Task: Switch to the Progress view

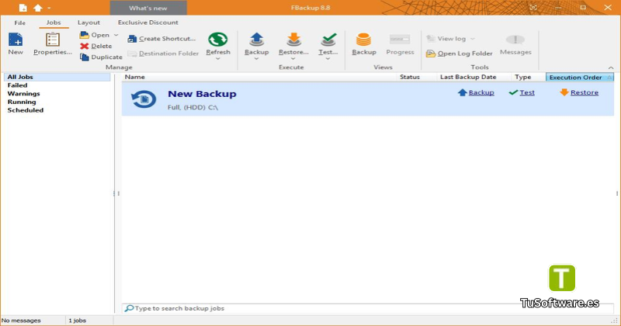Action: (400, 44)
